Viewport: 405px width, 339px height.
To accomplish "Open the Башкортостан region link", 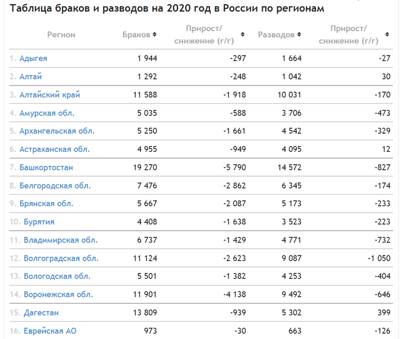I will point(46,167).
